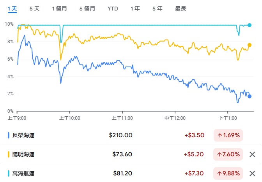Click the 陽明海運 yellow endpoint dot on chart
This screenshot has height=182, width=262.
point(250,45)
